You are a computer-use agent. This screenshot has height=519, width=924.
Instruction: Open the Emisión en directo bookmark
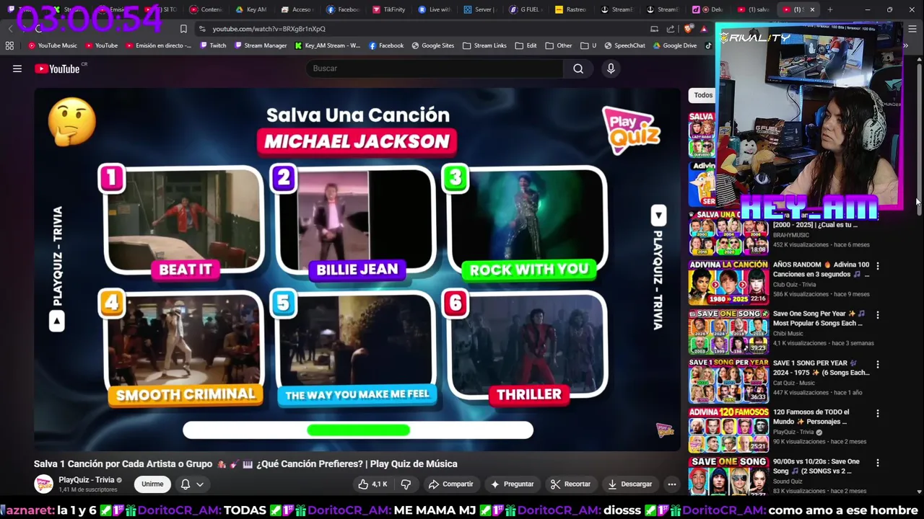tap(159, 45)
